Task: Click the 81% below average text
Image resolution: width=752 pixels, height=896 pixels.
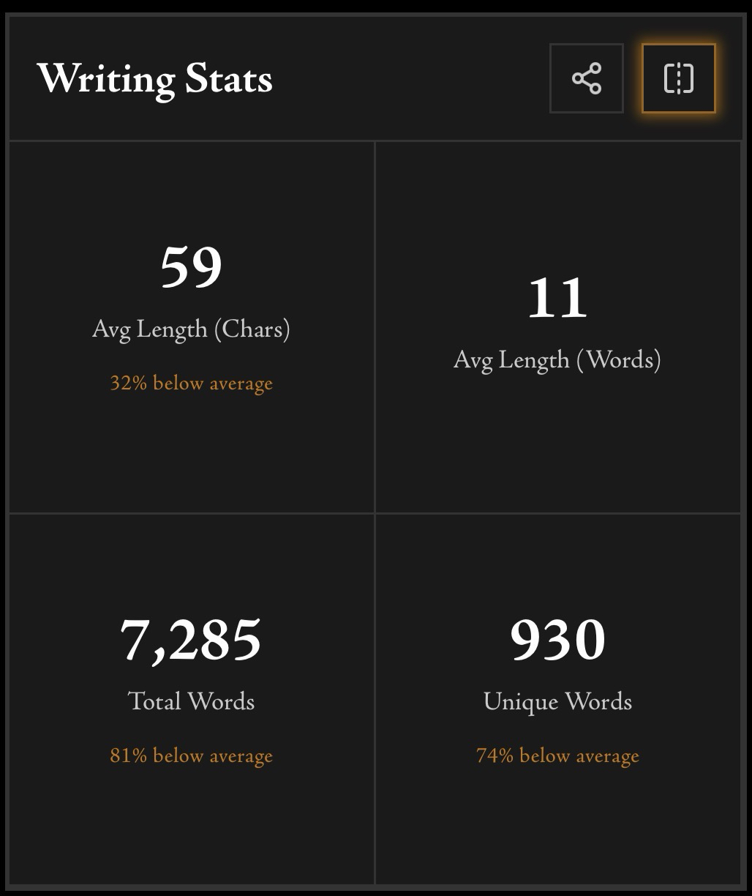Action: click(191, 755)
